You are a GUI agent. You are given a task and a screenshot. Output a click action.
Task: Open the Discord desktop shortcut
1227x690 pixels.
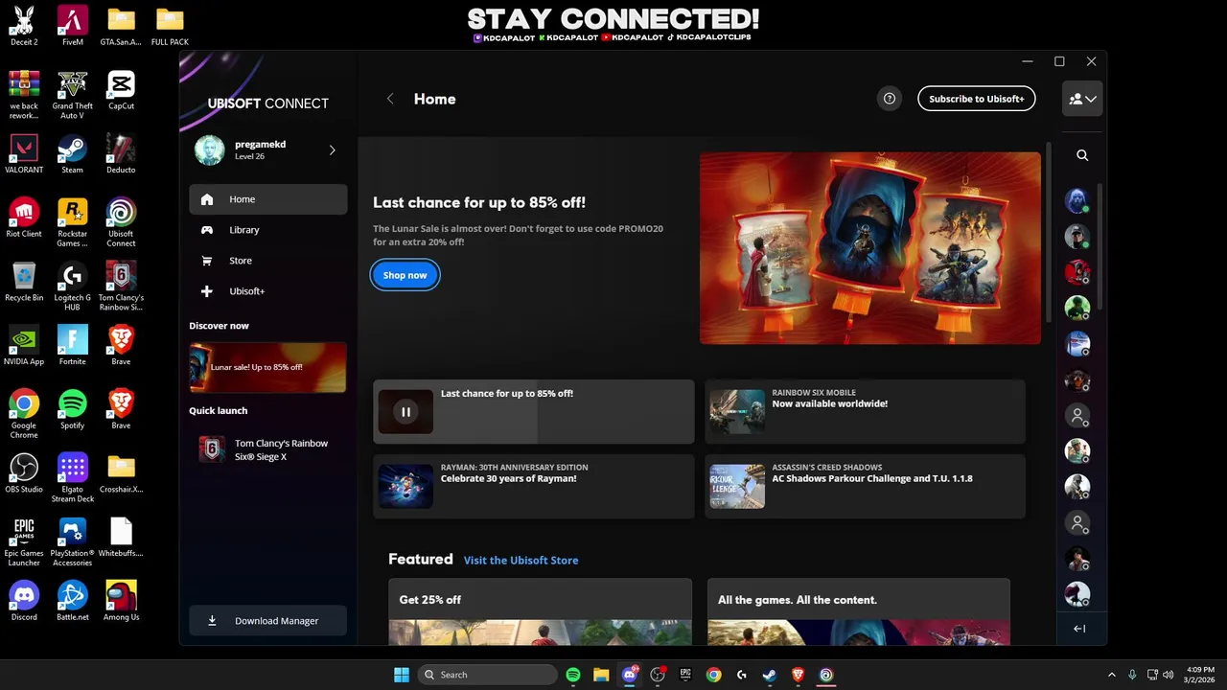tap(24, 601)
